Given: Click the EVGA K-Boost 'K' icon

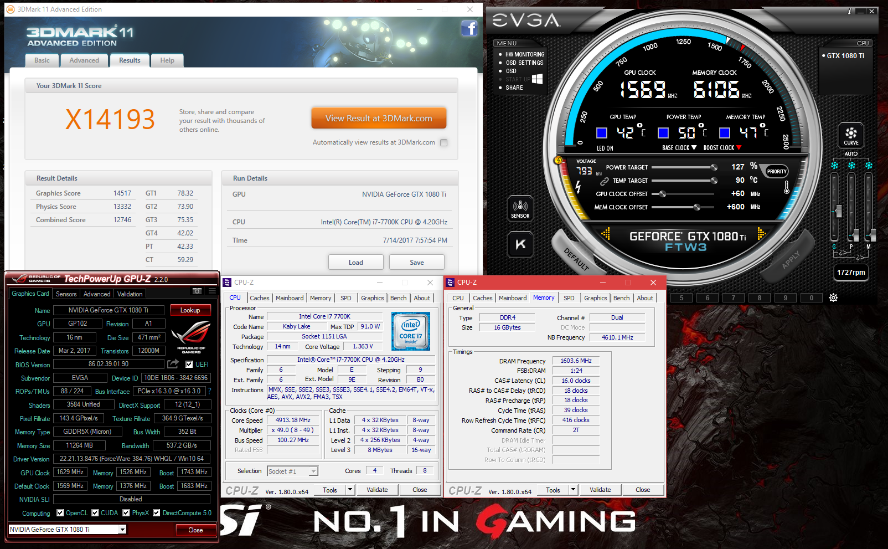Looking at the screenshot, I should click(520, 244).
